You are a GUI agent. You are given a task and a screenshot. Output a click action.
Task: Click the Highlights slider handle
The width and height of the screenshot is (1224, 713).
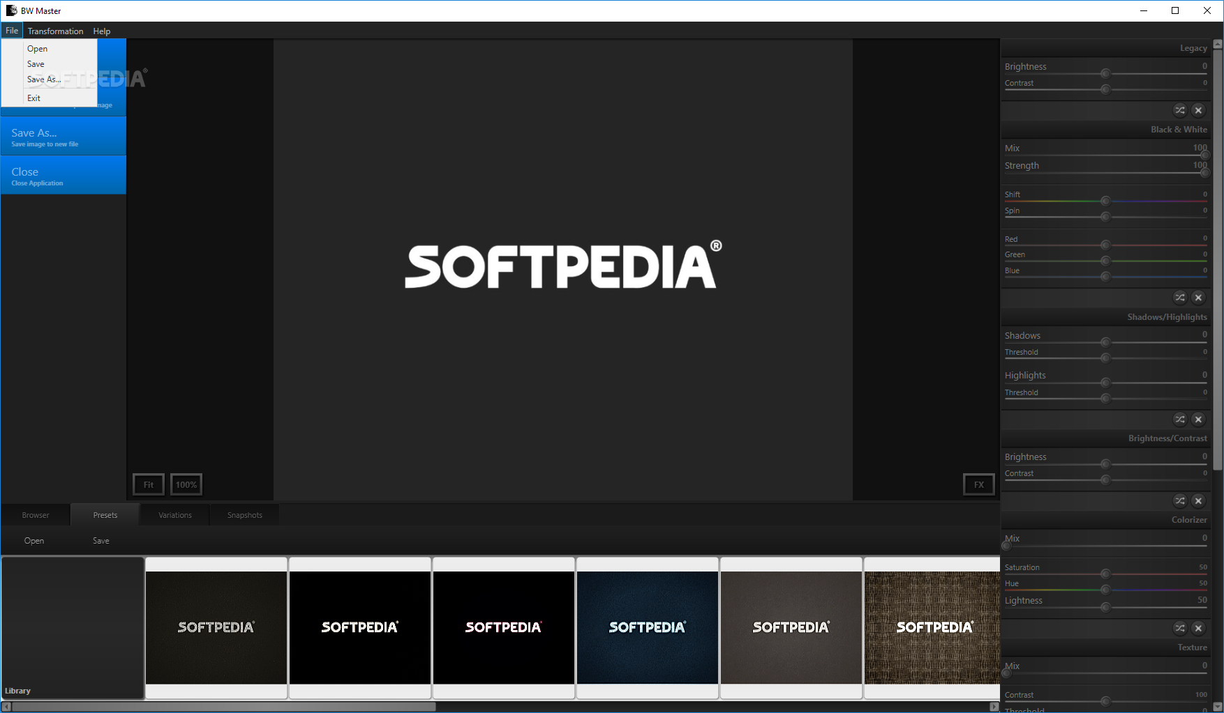pos(1105,383)
